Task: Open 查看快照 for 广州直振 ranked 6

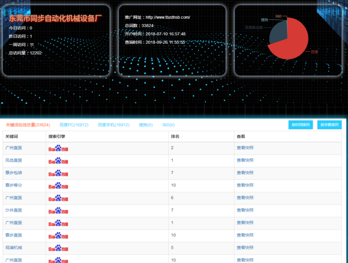Action: click(245, 198)
